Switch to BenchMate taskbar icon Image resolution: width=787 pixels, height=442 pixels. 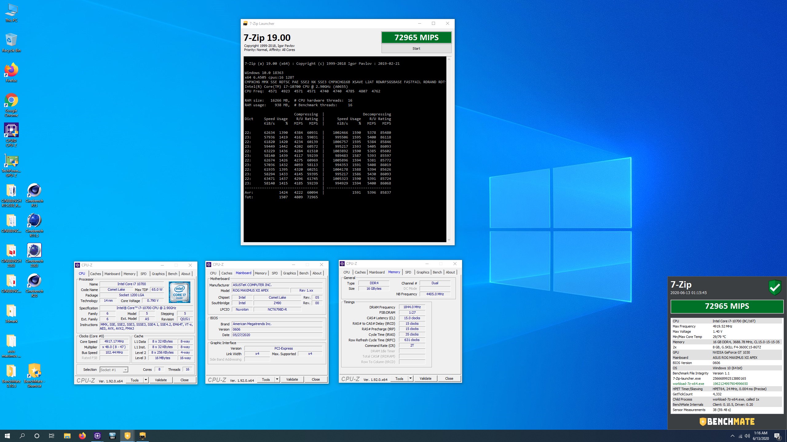click(x=127, y=436)
